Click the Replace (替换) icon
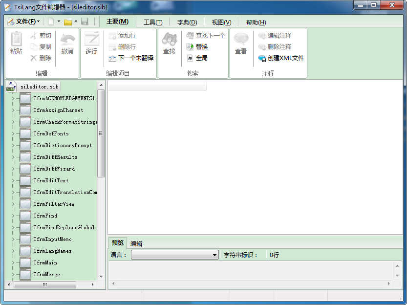Screen dimensions: 407x305 click(x=190, y=47)
